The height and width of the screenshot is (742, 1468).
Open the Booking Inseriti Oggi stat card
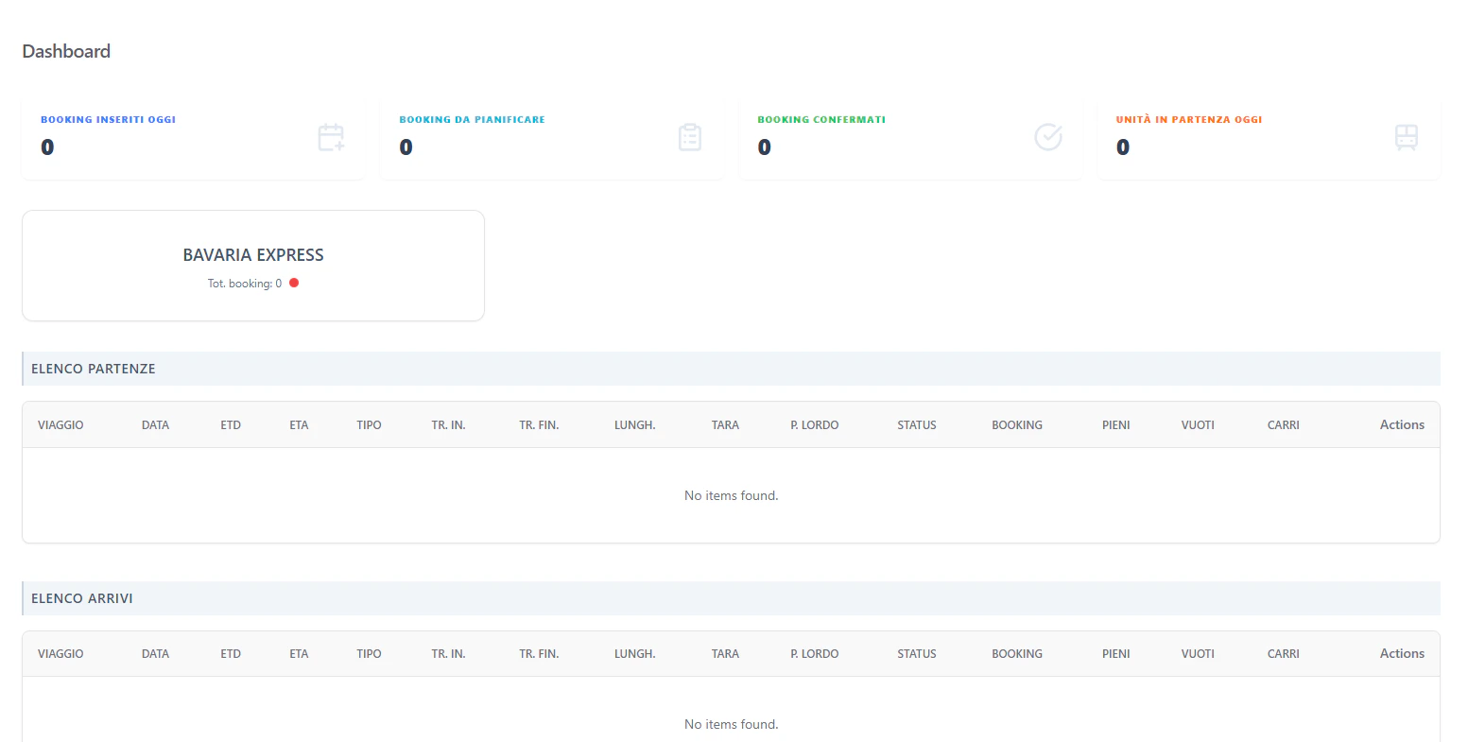[193, 138]
